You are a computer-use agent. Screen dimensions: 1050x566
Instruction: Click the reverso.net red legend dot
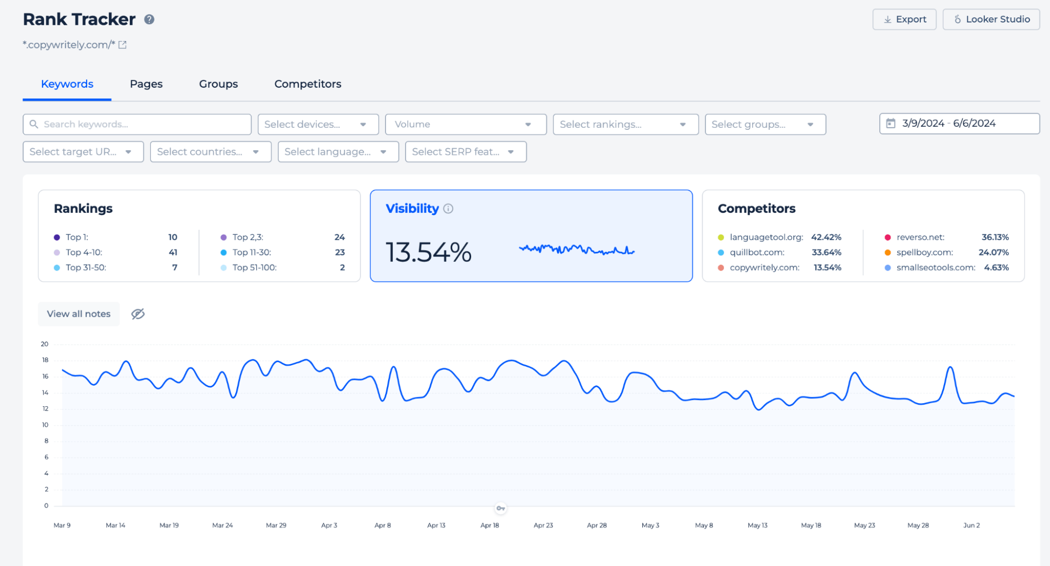[888, 238]
